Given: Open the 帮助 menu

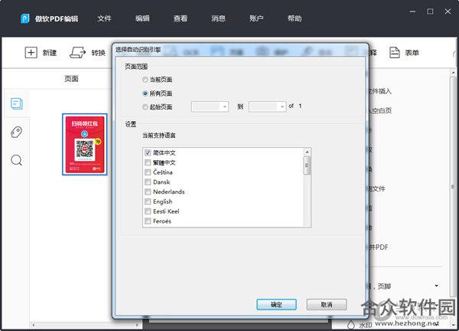Looking at the screenshot, I should 295,18.
